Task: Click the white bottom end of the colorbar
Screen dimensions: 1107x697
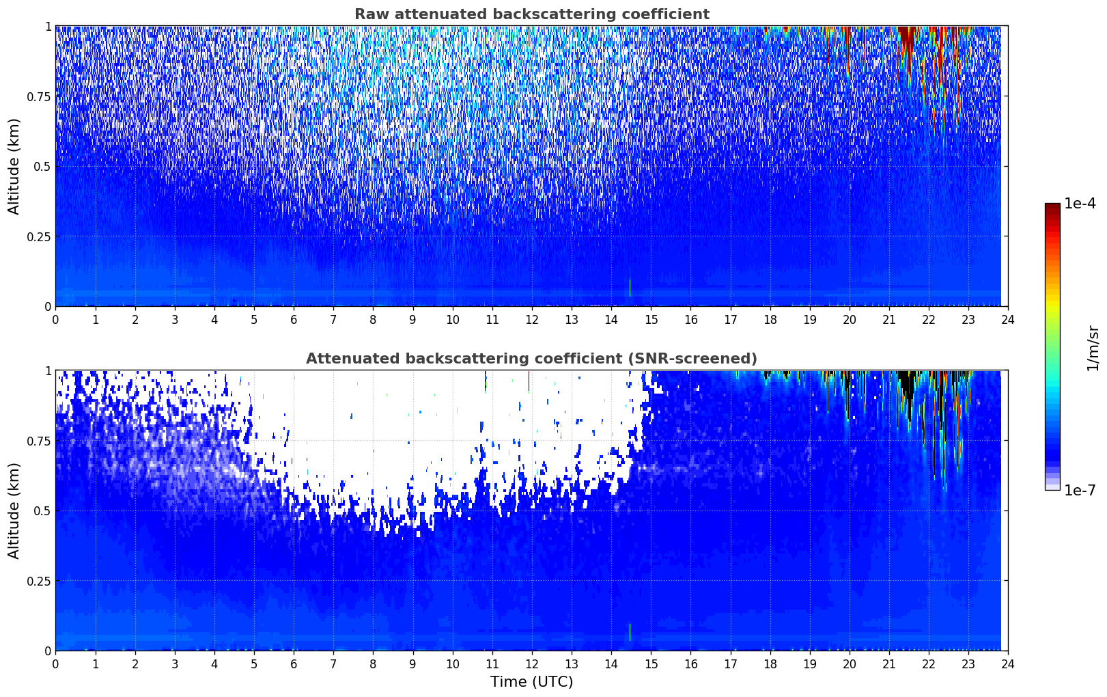Action: (1052, 487)
